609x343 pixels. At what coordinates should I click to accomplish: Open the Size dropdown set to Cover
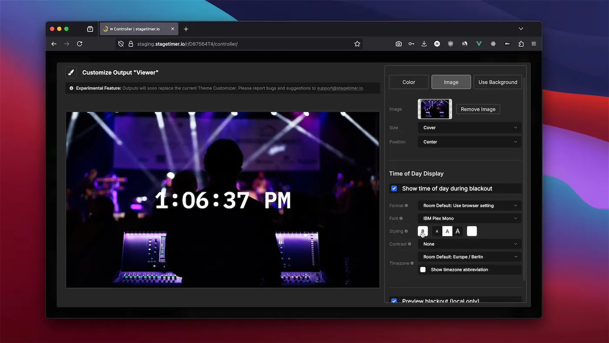pyautogui.click(x=469, y=128)
